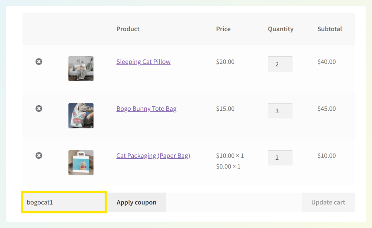View the Cat Packaging (Paper Bag) product
The height and width of the screenshot is (228, 372).
click(153, 155)
